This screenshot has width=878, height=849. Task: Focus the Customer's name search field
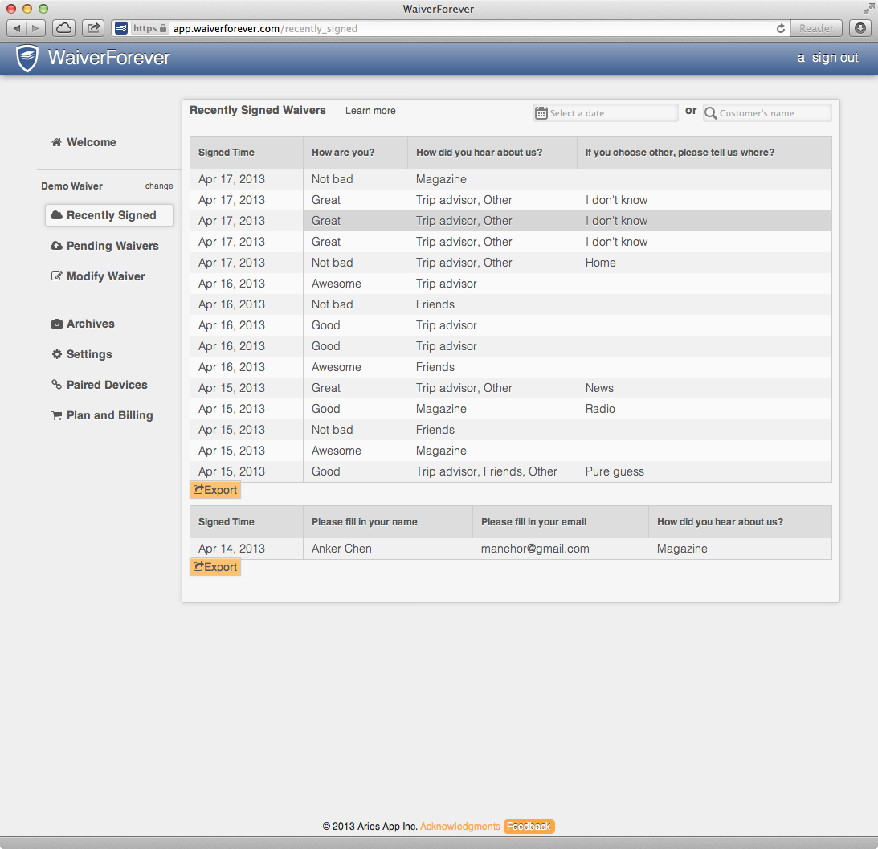click(x=767, y=113)
